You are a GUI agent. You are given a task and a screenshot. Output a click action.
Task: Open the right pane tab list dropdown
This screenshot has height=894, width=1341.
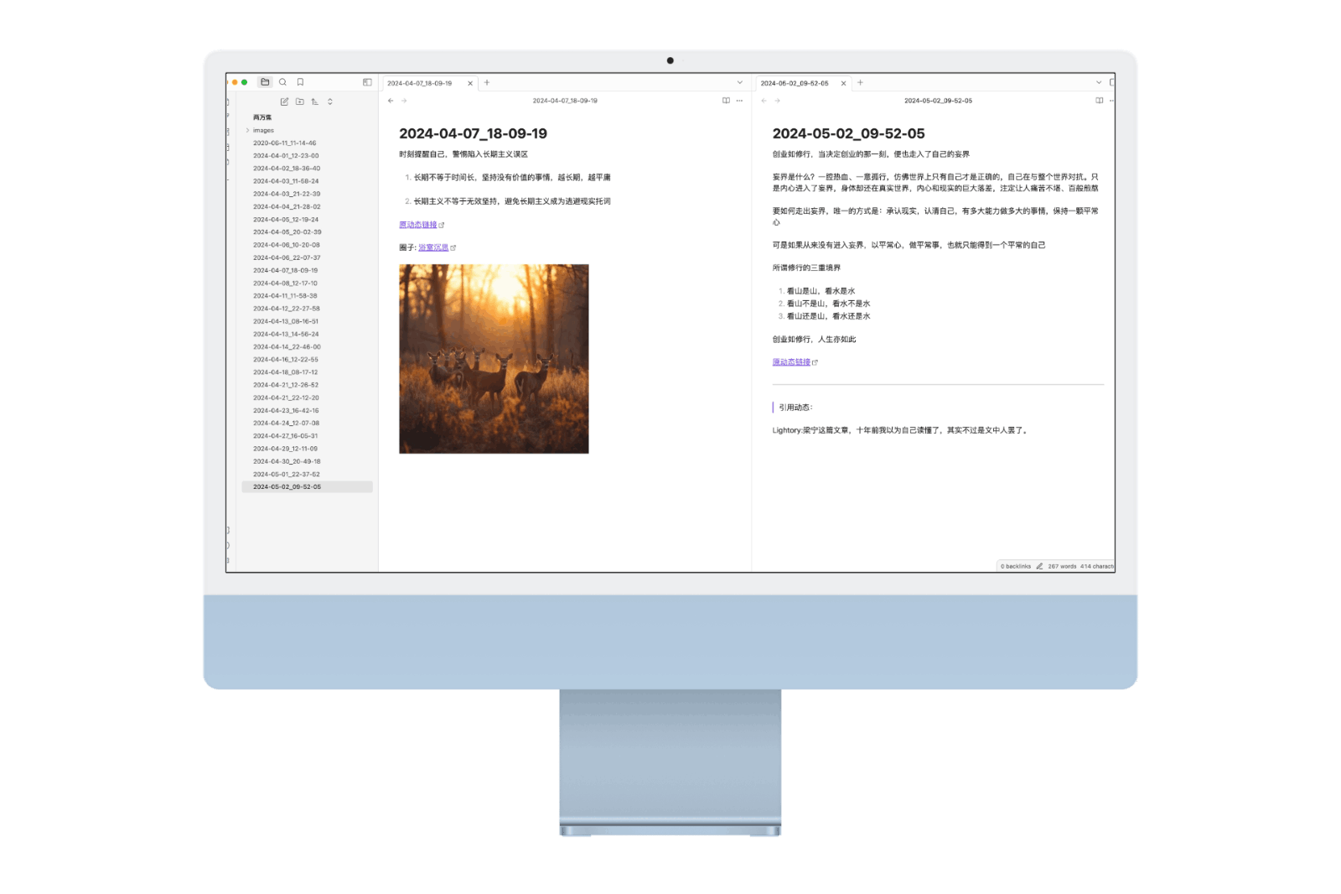point(1099,82)
